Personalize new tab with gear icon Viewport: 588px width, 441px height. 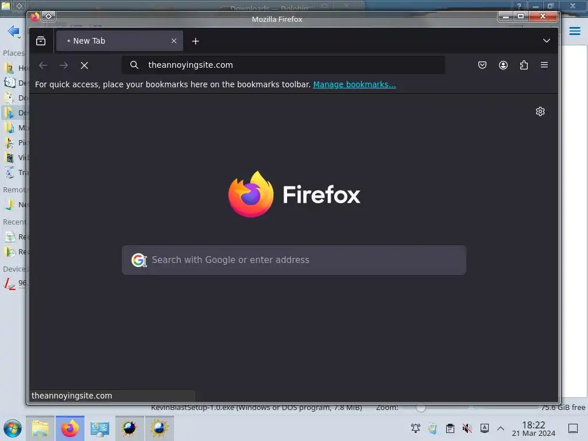click(540, 111)
